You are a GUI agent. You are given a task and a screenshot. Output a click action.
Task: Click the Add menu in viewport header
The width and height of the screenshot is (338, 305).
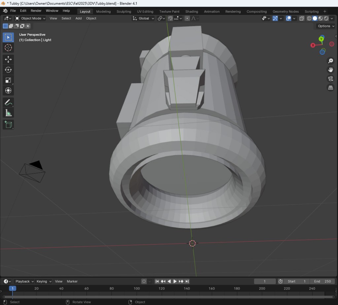coord(79,18)
